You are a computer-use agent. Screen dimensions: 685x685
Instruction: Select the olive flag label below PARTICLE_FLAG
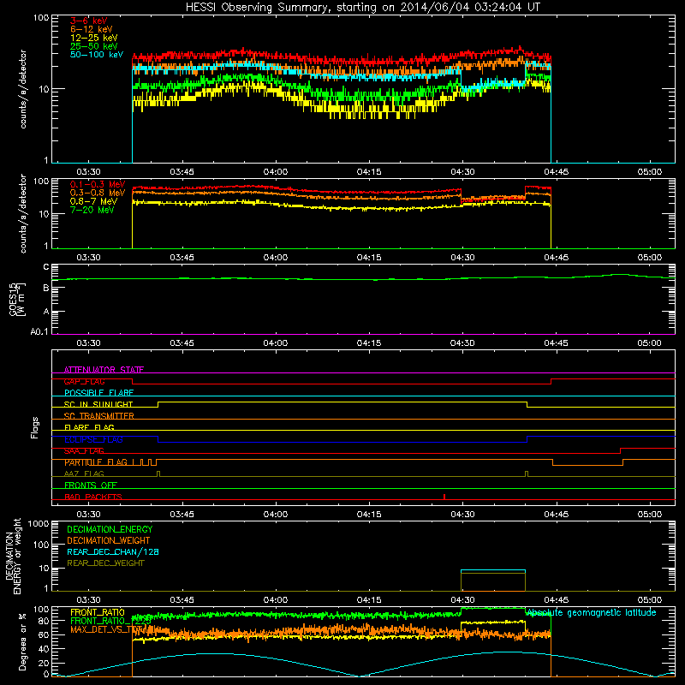point(84,474)
